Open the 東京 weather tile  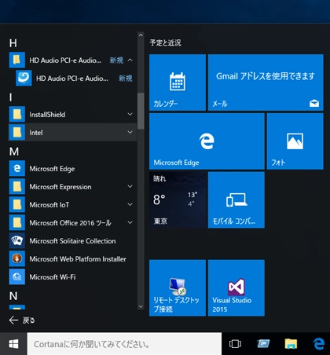(x=178, y=200)
